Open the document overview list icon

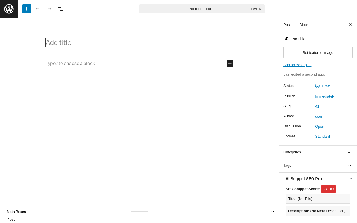(x=60, y=9)
